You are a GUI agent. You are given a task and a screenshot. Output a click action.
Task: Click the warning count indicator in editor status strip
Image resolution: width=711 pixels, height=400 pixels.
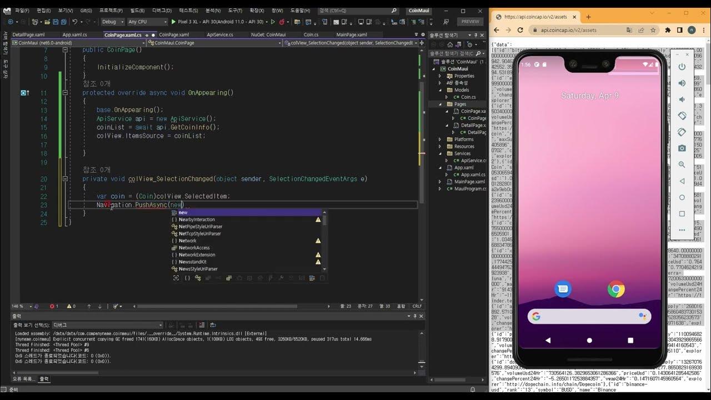coord(71,306)
